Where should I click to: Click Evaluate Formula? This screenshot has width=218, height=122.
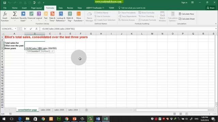[x=147, y=20]
